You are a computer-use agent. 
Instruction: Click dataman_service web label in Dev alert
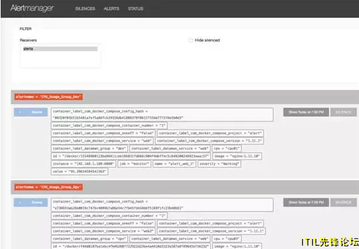click(x=170, y=148)
